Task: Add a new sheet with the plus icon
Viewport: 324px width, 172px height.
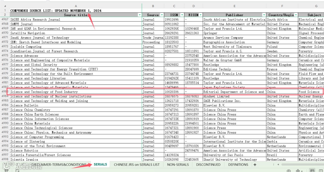Action: pyautogui.click(x=255, y=165)
